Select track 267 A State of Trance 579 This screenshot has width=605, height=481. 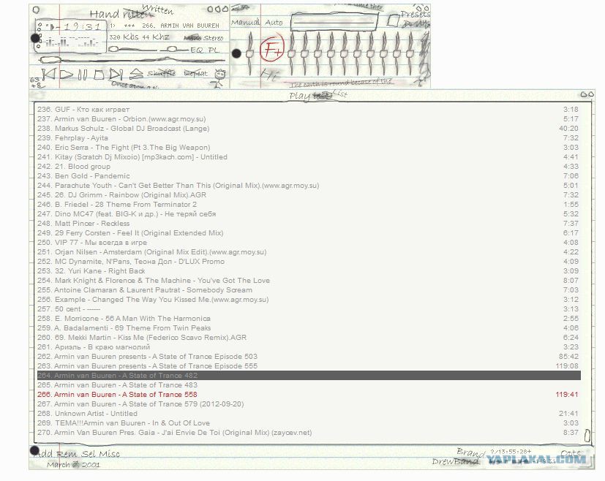[309, 404]
